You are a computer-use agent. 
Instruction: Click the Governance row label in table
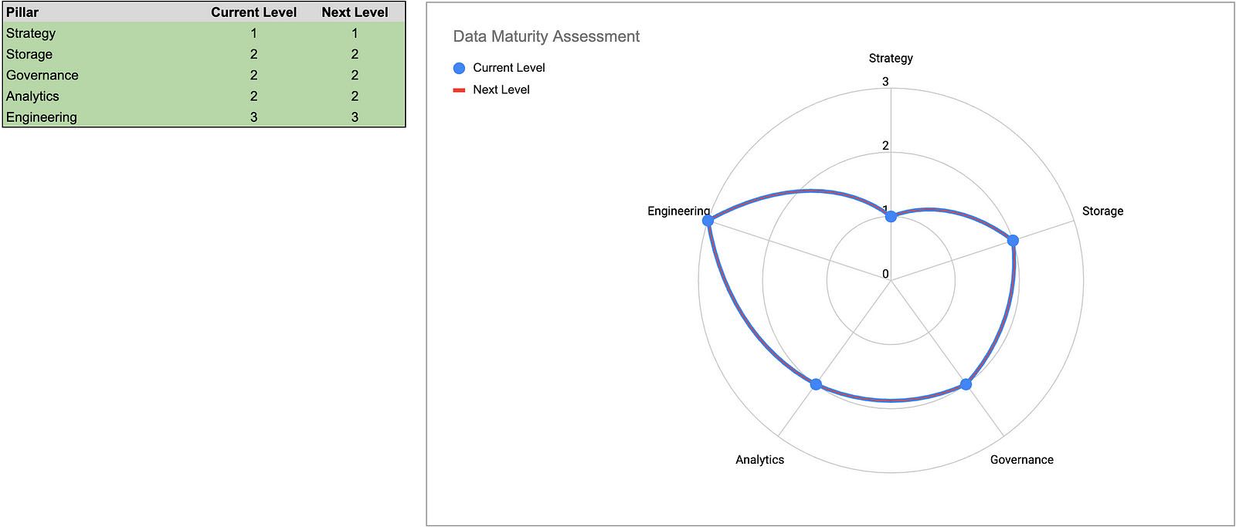click(x=42, y=76)
